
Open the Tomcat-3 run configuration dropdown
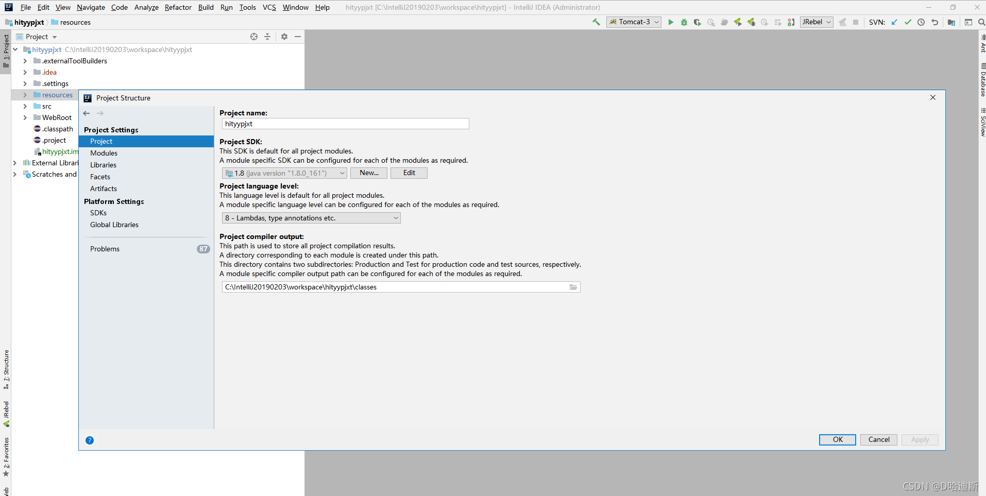(x=634, y=22)
